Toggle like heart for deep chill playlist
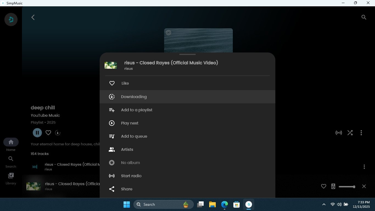 tap(48, 133)
